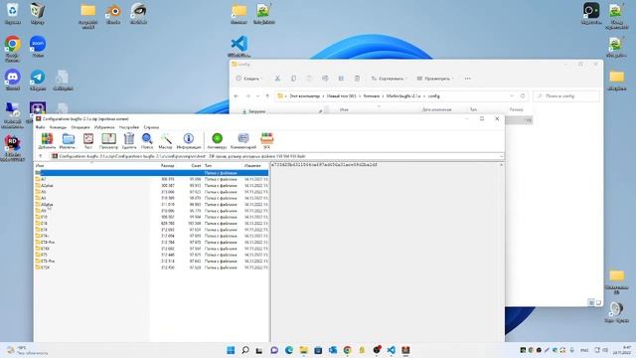Expand the Просмотреть dropdown in Explorer
Image resolution: width=636 pixels, height=358 pixels.
(435, 79)
